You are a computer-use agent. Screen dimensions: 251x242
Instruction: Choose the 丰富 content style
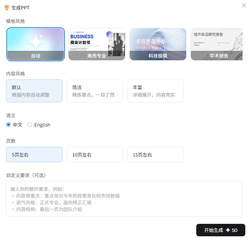pos(155,91)
